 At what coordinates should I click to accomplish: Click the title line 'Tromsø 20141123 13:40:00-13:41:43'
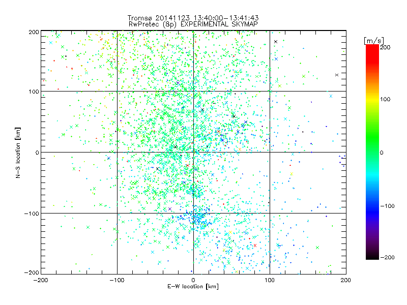[193, 18]
